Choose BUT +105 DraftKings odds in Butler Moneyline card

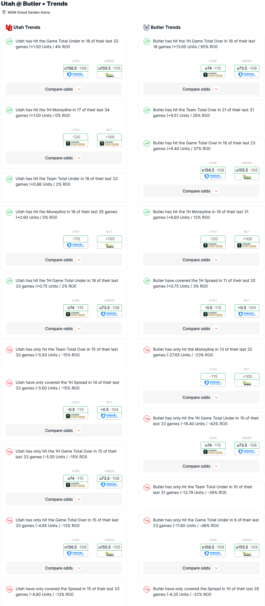[x=247, y=380]
